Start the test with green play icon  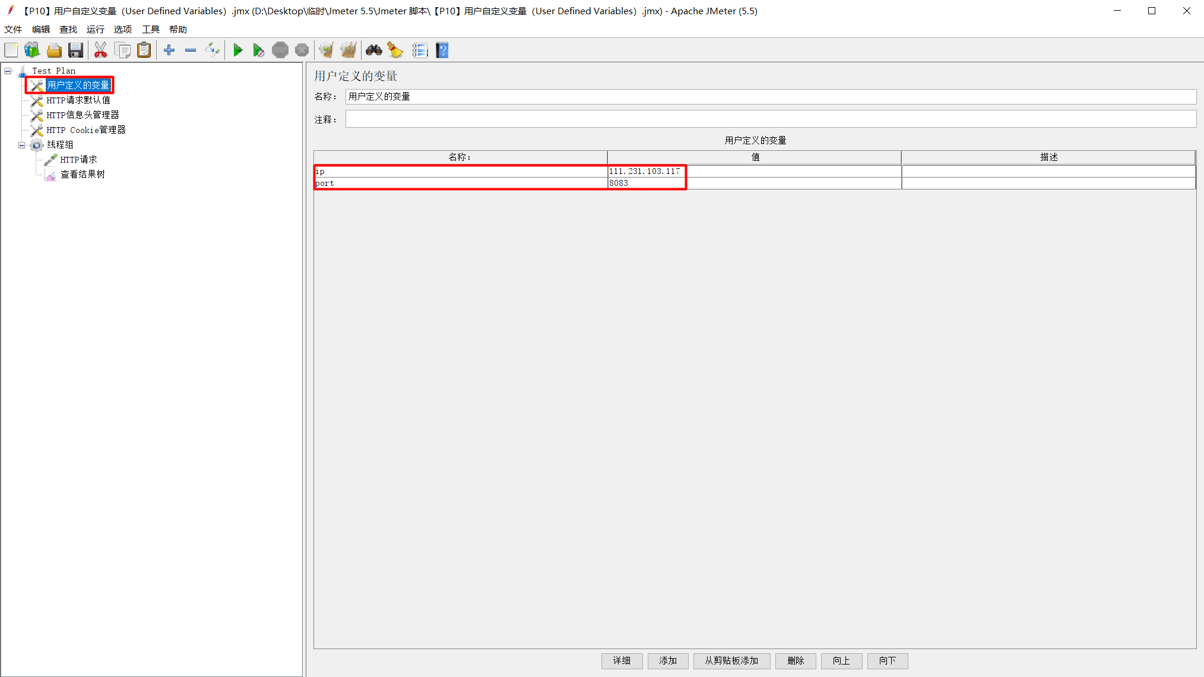(237, 50)
